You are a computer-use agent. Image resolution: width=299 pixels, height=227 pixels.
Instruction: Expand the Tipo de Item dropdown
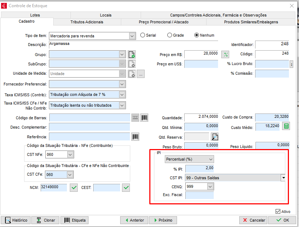(x=132, y=36)
